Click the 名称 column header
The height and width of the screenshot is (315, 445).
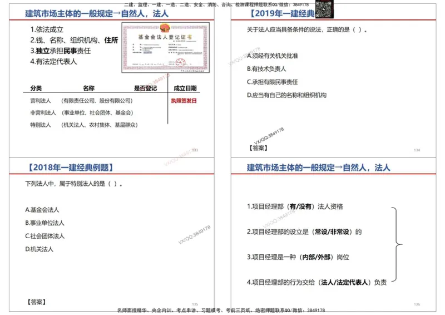click(x=88, y=88)
